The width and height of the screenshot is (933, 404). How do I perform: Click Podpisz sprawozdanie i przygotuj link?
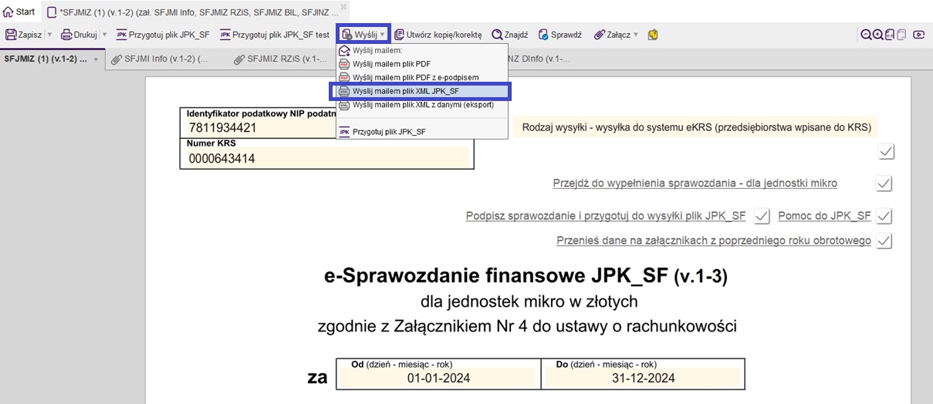click(605, 216)
